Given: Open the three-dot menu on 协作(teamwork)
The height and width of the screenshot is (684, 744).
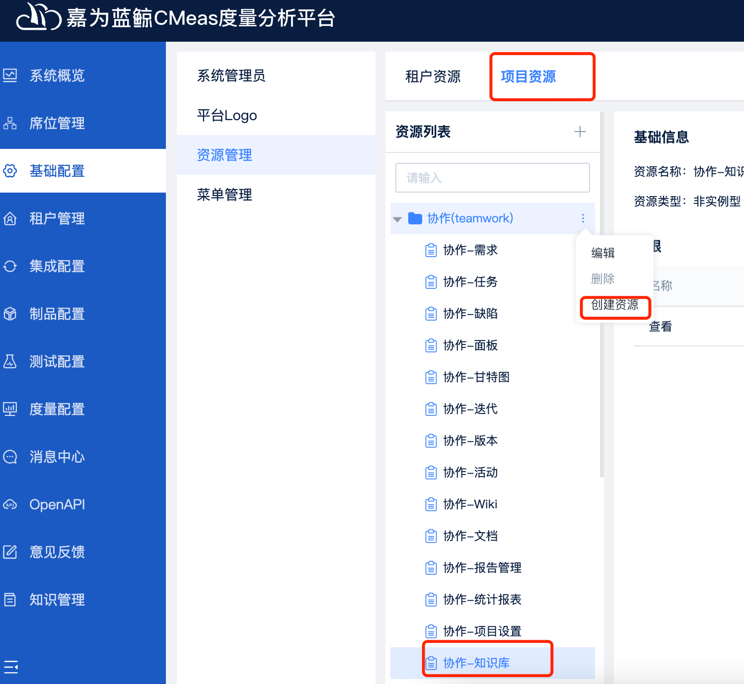Looking at the screenshot, I should (x=583, y=218).
